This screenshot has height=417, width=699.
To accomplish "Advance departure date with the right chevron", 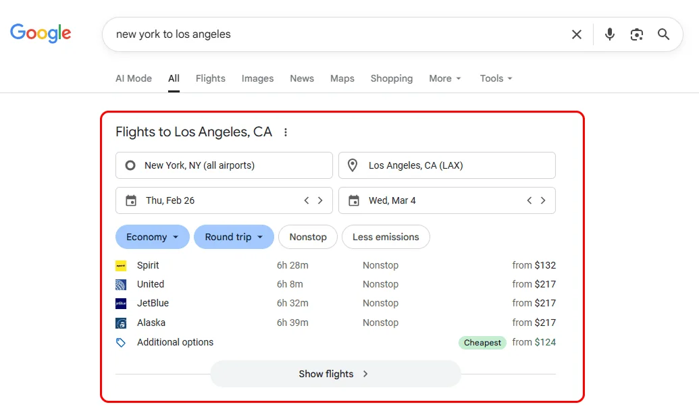I will coord(320,200).
